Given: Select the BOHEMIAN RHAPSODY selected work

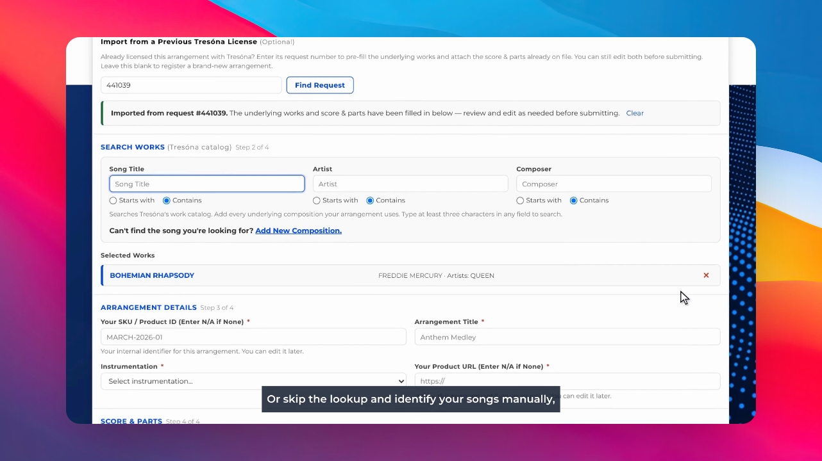Looking at the screenshot, I should coord(152,275).
